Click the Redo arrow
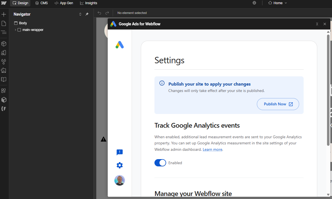The image size is (332, 199). tap(107, 13)
